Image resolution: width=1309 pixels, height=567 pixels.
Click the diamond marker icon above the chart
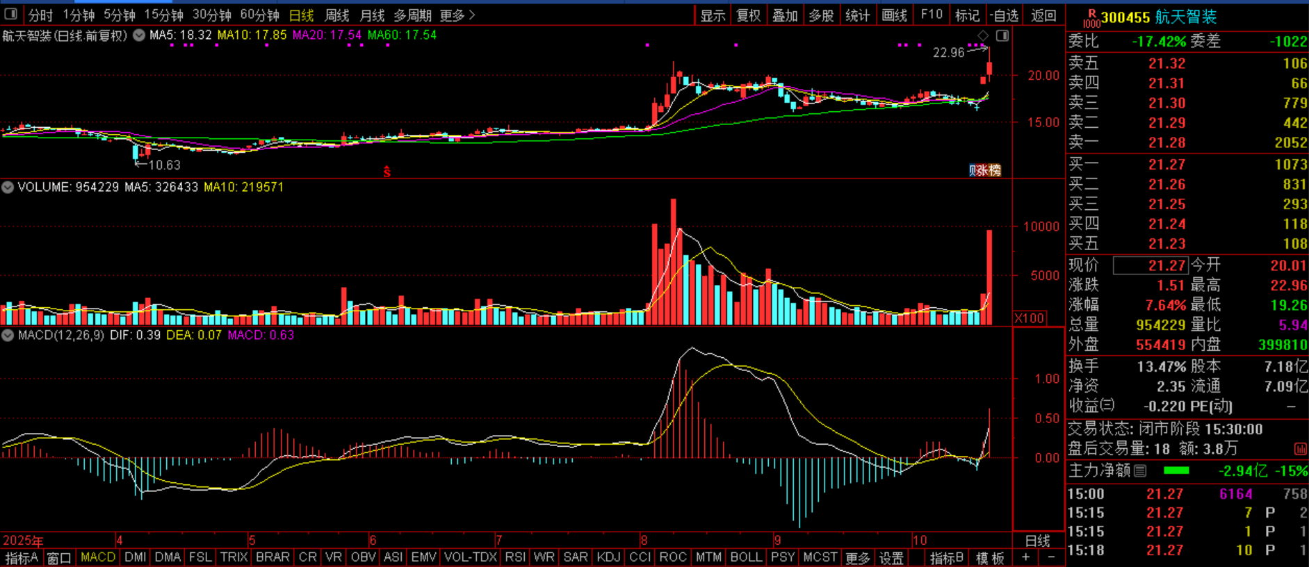click(983, 35)
